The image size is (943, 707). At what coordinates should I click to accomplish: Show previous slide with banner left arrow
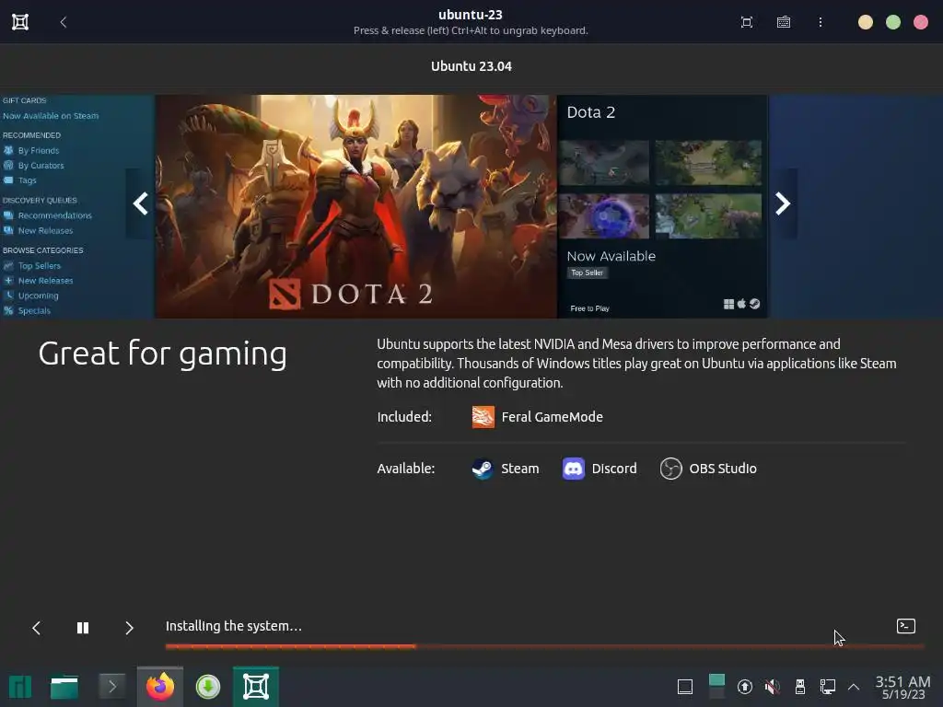pyautogui.click(x=140, y=203)
